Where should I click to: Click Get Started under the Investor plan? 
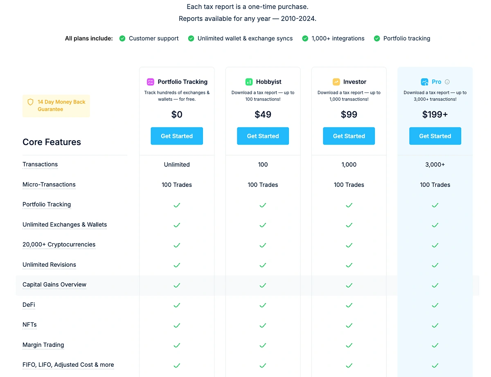(349, 136)
